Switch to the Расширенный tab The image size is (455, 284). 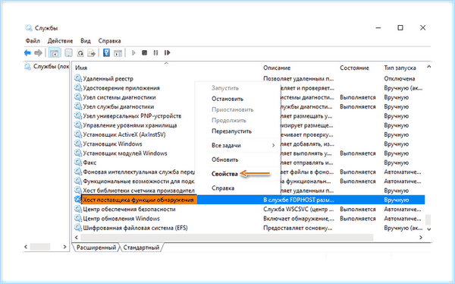tap(96, 248)
